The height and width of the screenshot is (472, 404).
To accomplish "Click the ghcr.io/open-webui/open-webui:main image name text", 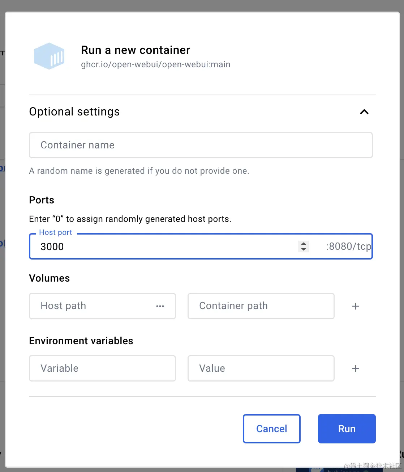I will coord(155,64).
